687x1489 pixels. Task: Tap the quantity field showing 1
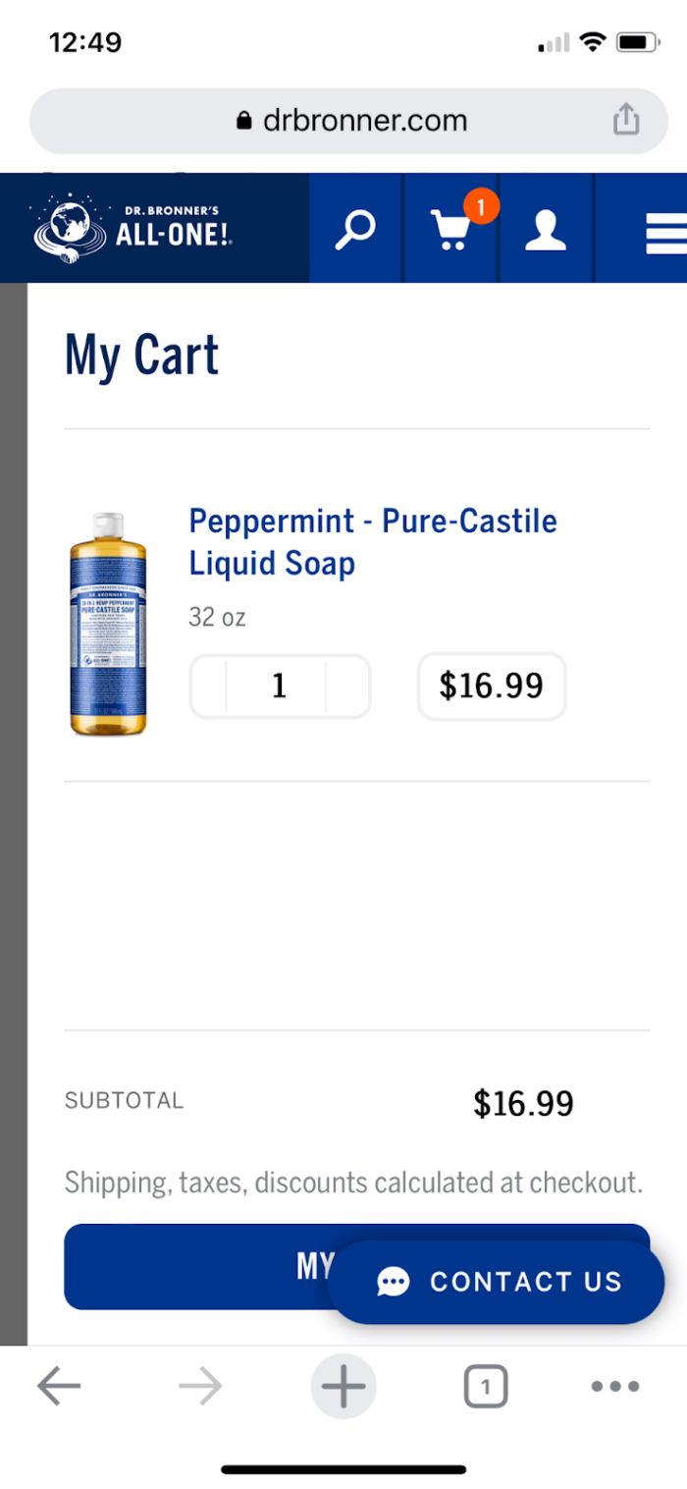[x=279, y=686]
